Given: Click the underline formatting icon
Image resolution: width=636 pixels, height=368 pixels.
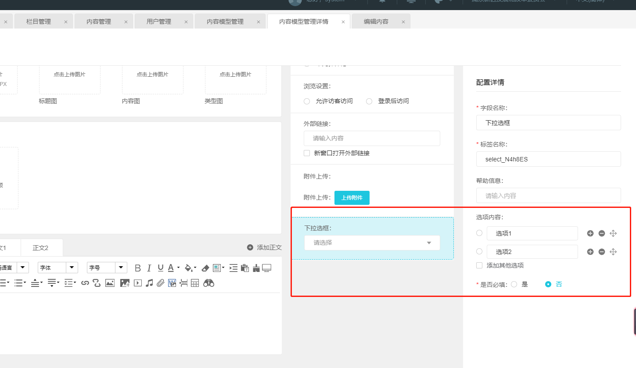Looking at the screenshot, I should [161, 268].
